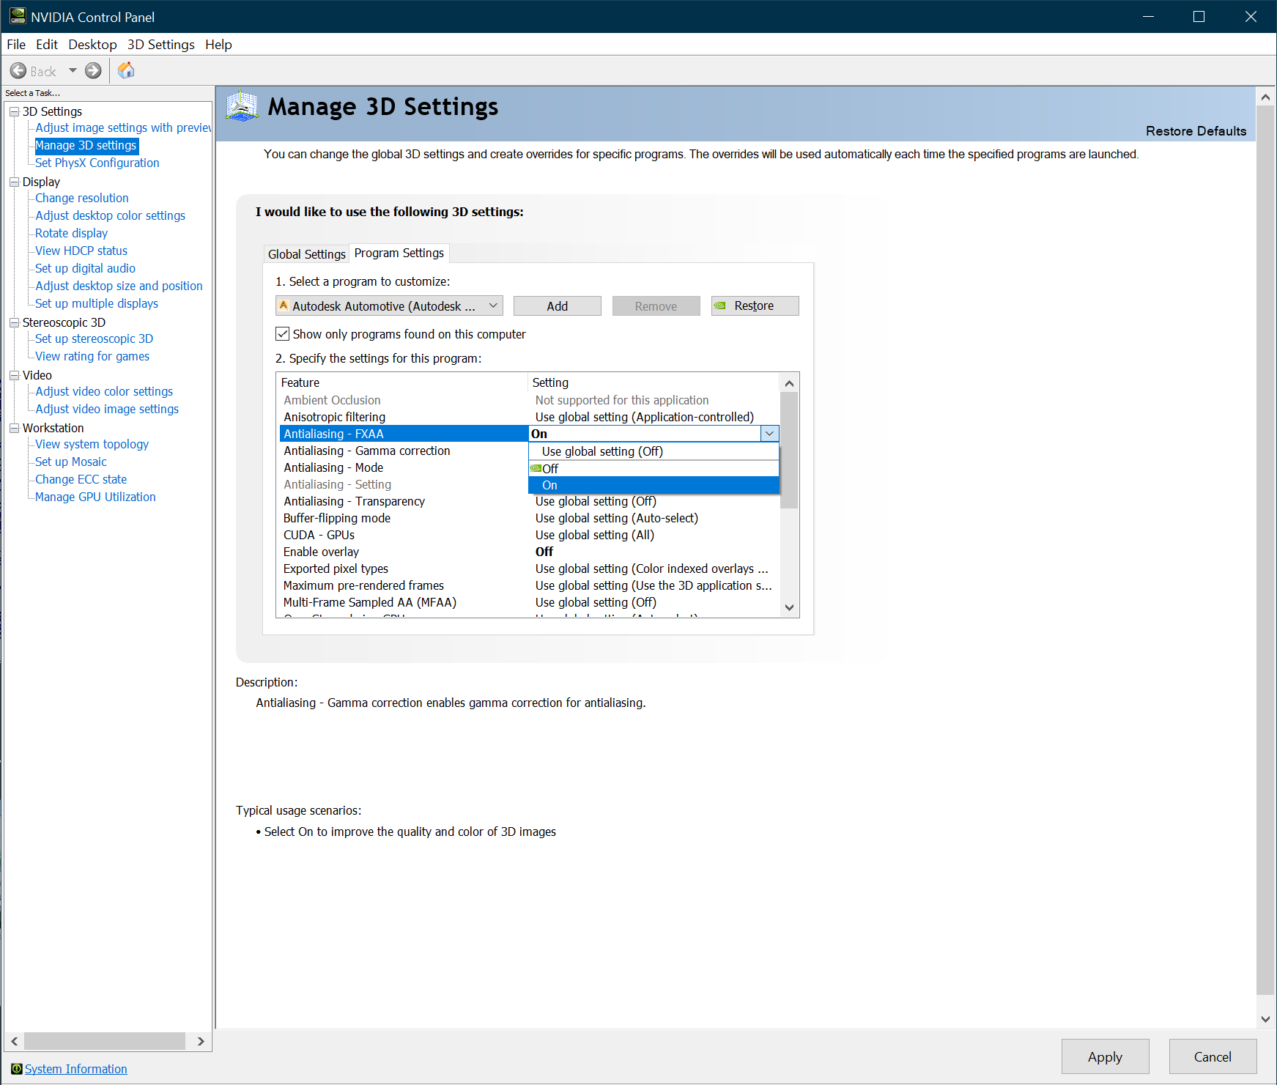1277x1085 pixels.
Task: Click the Add program button
Action: 558,306
